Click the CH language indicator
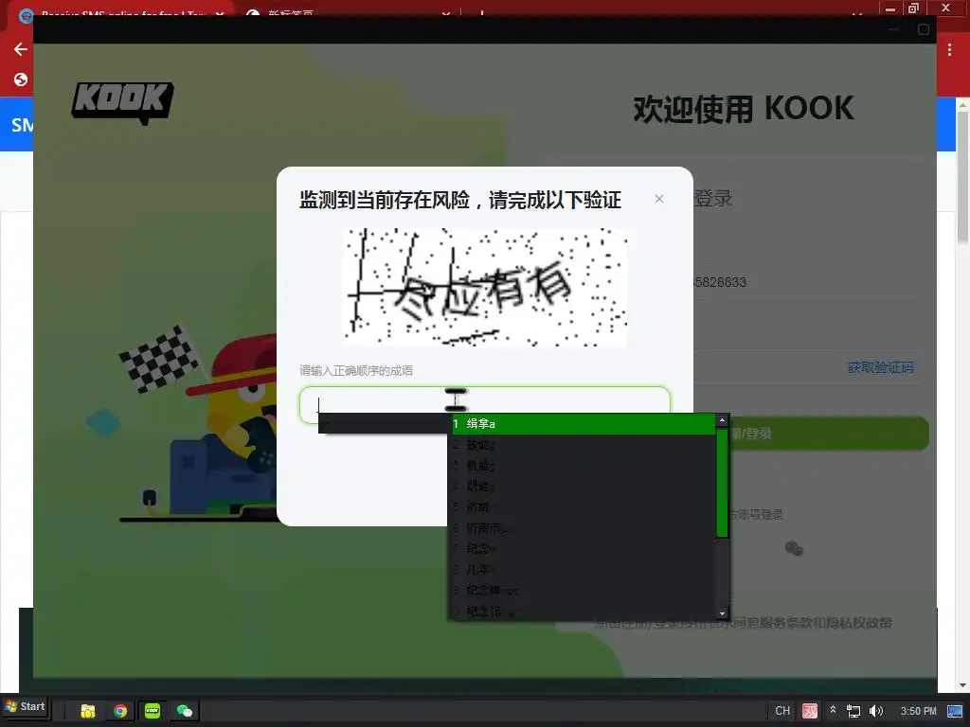 [782, 711]
